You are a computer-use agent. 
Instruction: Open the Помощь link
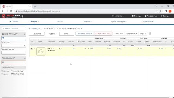(x=136, y=16)
